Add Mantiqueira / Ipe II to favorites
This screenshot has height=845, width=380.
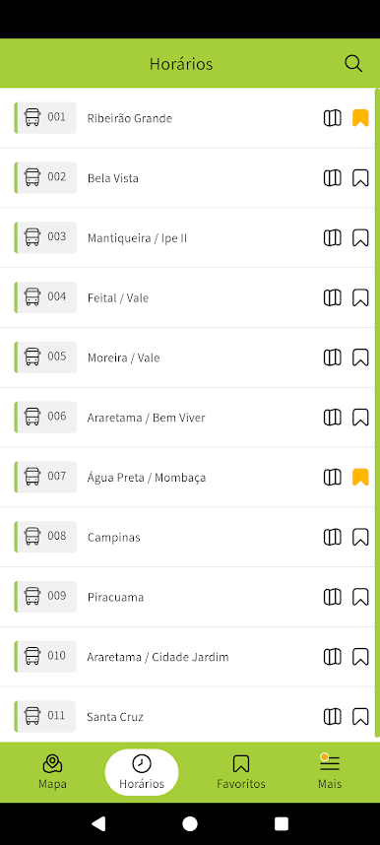(360, 237)
